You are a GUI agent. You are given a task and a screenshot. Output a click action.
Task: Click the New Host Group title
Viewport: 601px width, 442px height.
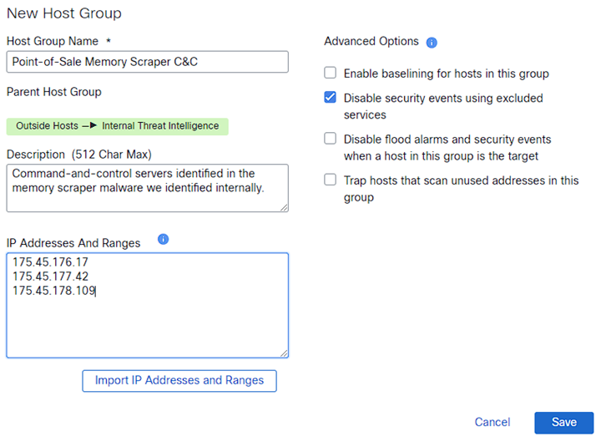point(63,13)
